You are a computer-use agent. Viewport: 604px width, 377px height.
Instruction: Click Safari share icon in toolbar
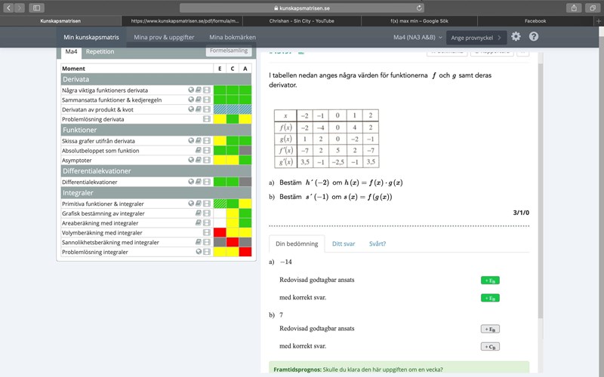(574, 8)
